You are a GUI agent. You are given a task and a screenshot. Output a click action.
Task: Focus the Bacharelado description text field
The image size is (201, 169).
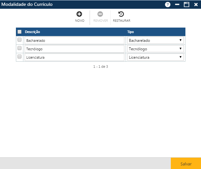pos(74,41)
